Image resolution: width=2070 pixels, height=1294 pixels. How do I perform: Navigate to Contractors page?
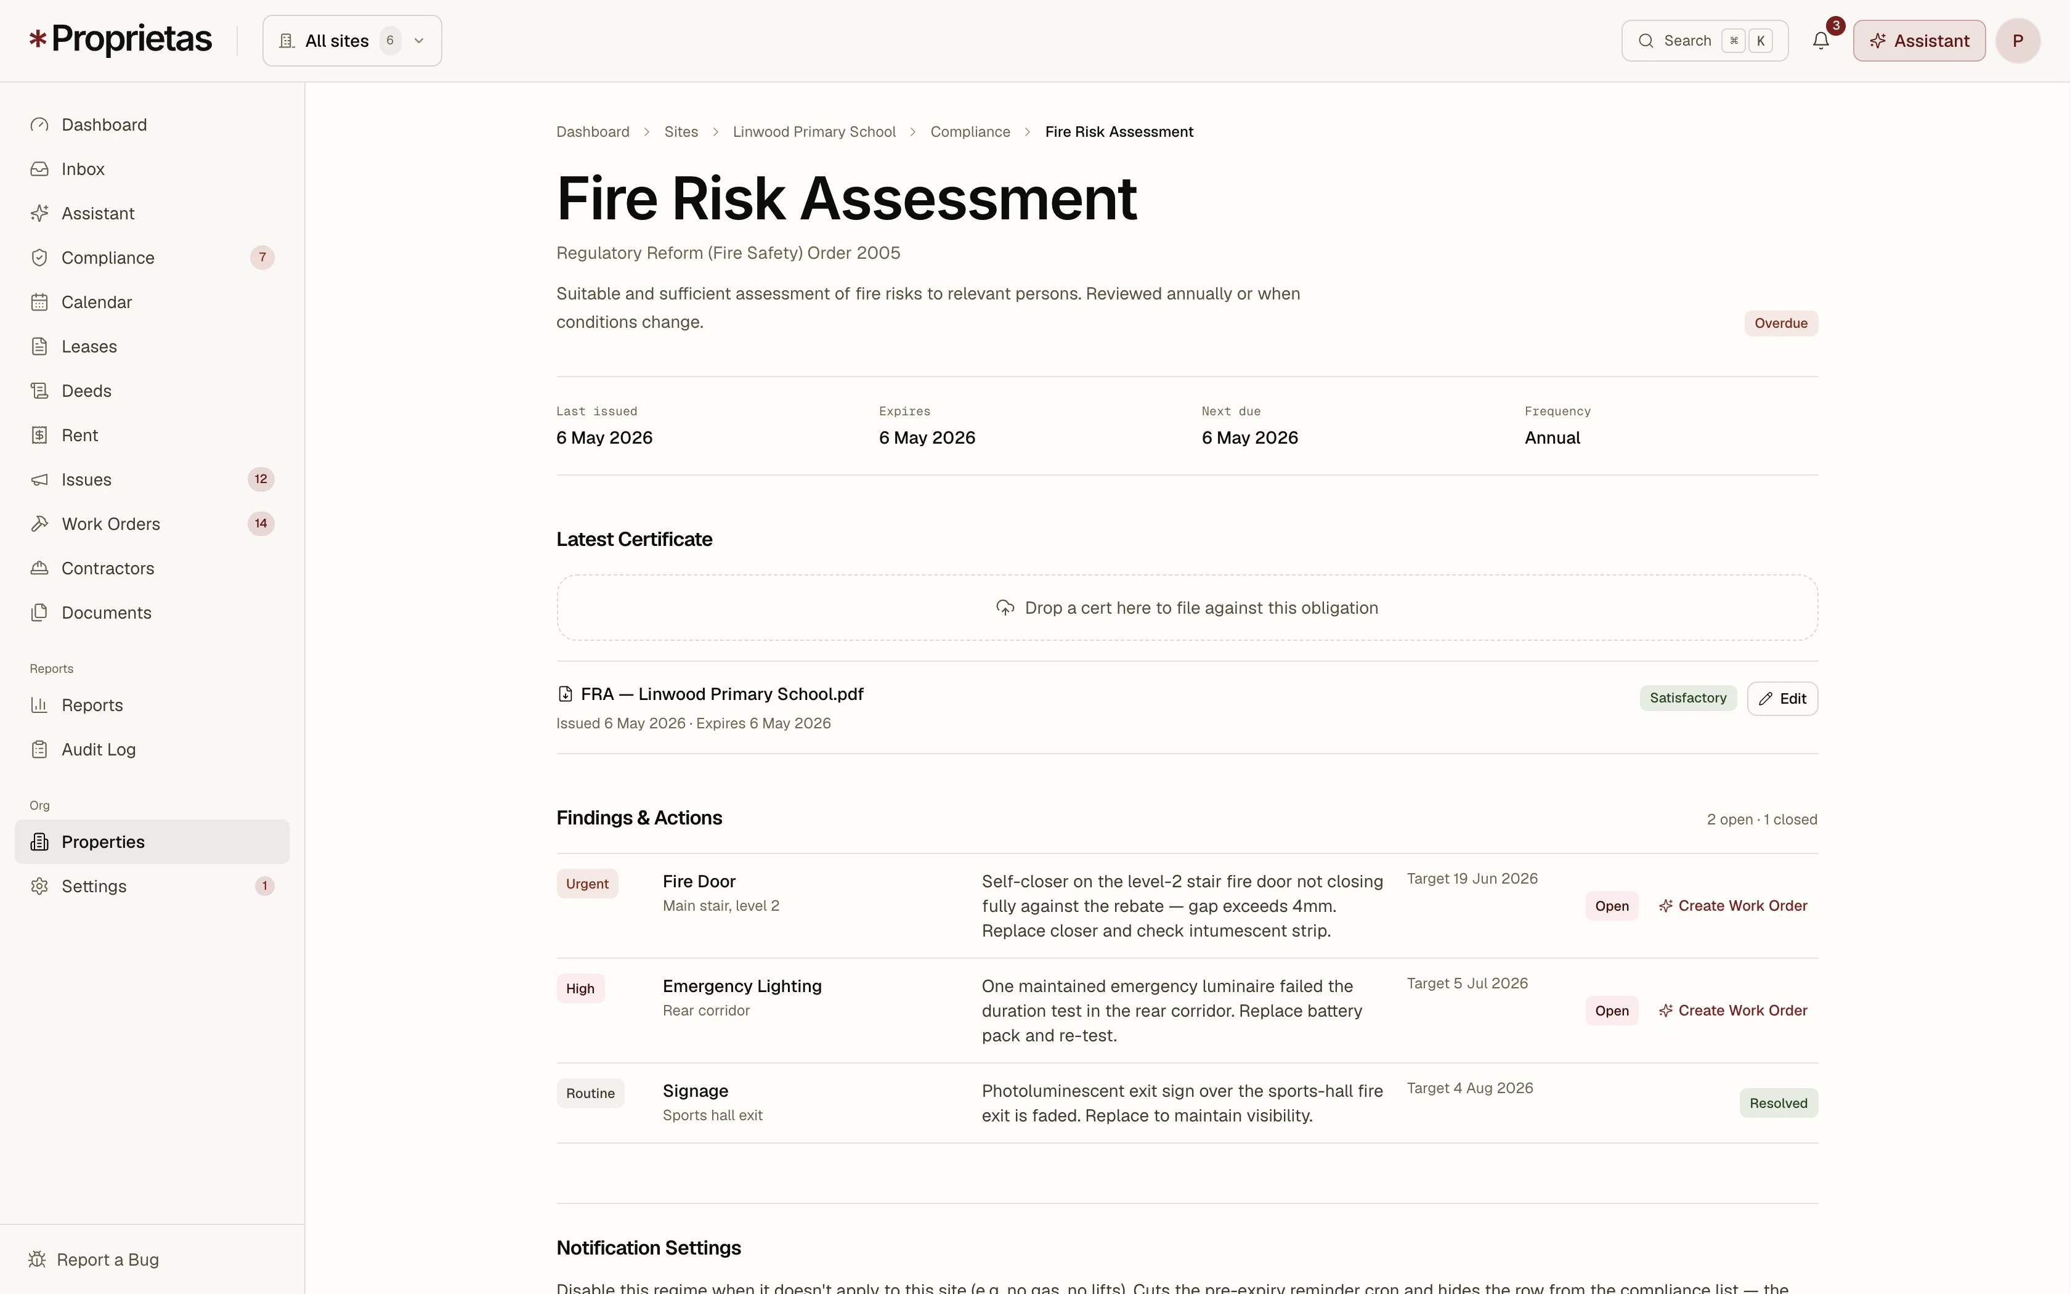pos(152,568)
